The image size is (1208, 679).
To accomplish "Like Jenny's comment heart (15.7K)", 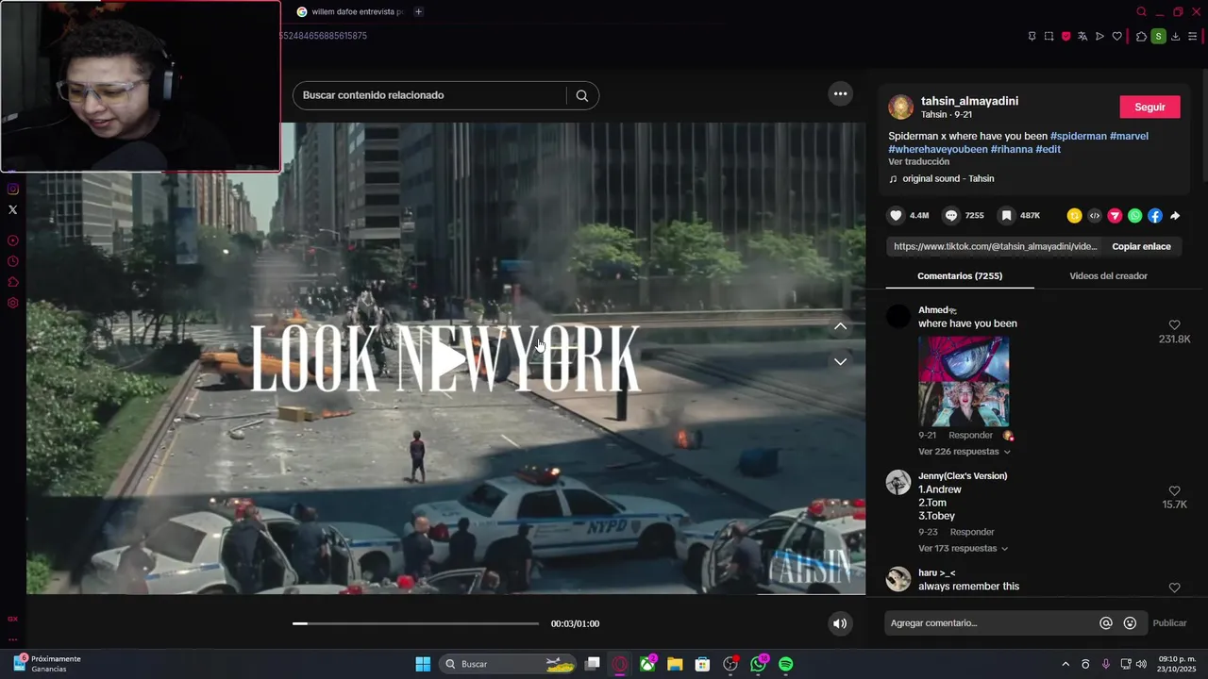I will [x=1175, y=491].
